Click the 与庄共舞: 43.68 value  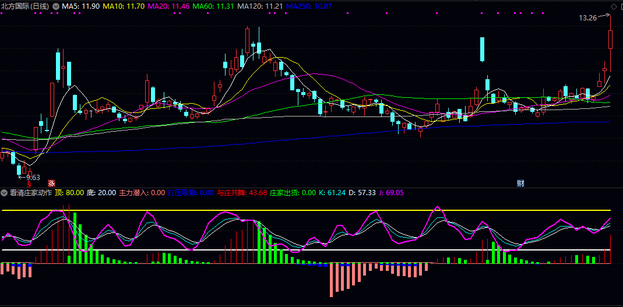click(242, 193)
